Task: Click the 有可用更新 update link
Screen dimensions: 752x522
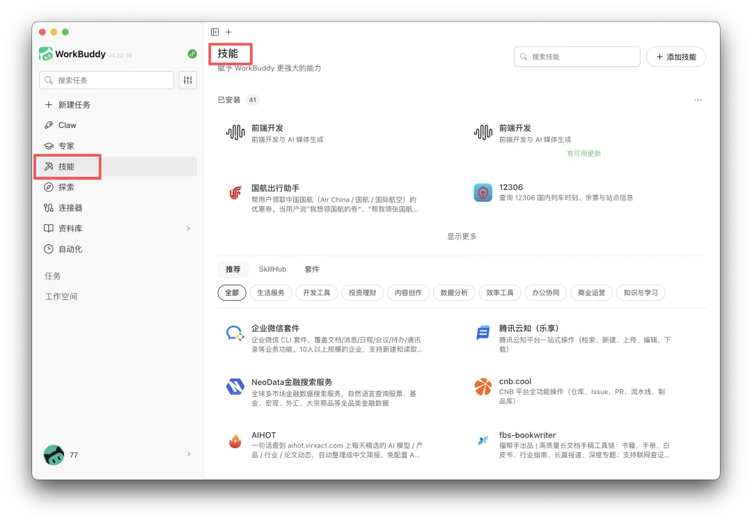Action: click(583, 153)
